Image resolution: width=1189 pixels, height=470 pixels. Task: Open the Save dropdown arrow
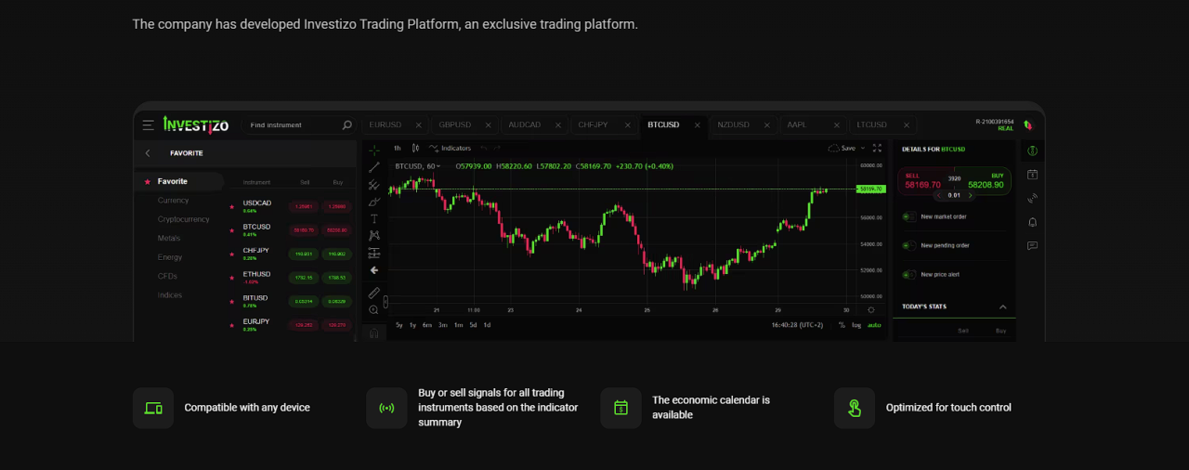pos(863,148)
